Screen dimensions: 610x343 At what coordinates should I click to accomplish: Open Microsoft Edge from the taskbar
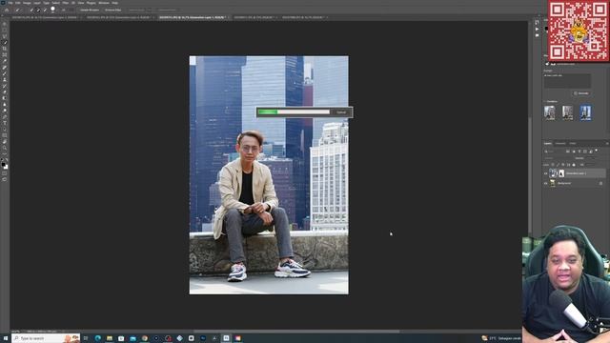[97, 338]
